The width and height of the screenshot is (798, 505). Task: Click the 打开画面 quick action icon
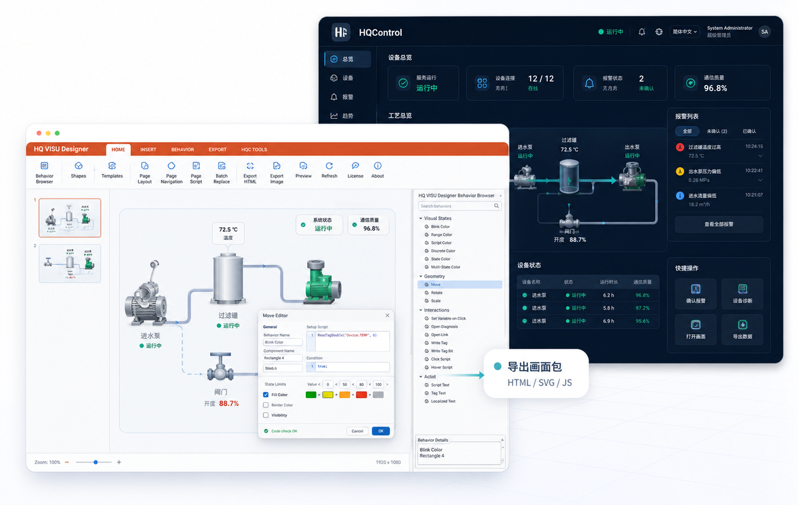(696, 325)
